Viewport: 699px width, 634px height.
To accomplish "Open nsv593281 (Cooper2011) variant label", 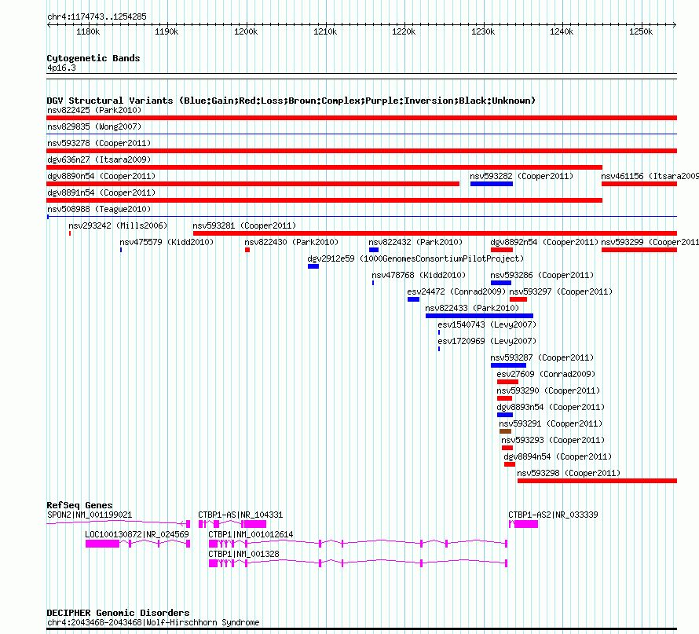I will pos(244,225).
